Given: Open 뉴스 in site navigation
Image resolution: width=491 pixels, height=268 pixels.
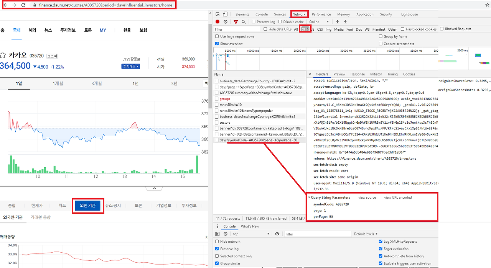Looking at the screenshot, I should (48, 30).
